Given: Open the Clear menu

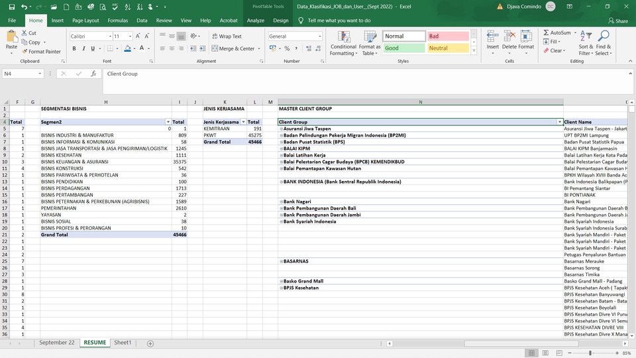Looking at the screenshot, I should [x=554, y=51].
